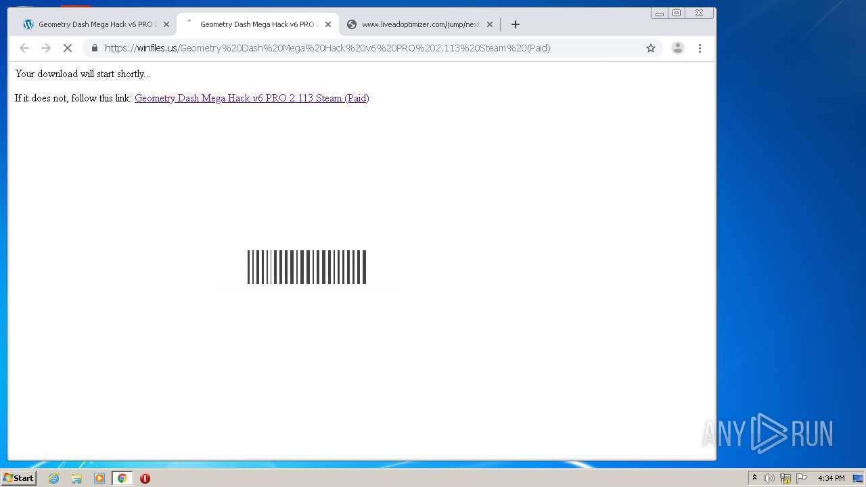
Task: Select the loading Geometry Dash Mega Hack tab
Action: (258, 24)
